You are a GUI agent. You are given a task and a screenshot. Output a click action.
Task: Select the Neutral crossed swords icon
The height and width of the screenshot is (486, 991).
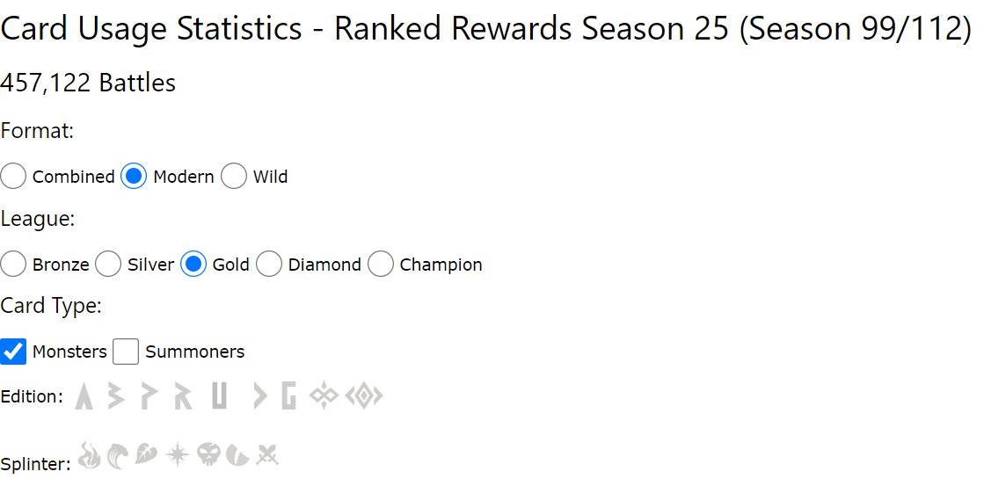pyautogui.click(x=268, y=455)
